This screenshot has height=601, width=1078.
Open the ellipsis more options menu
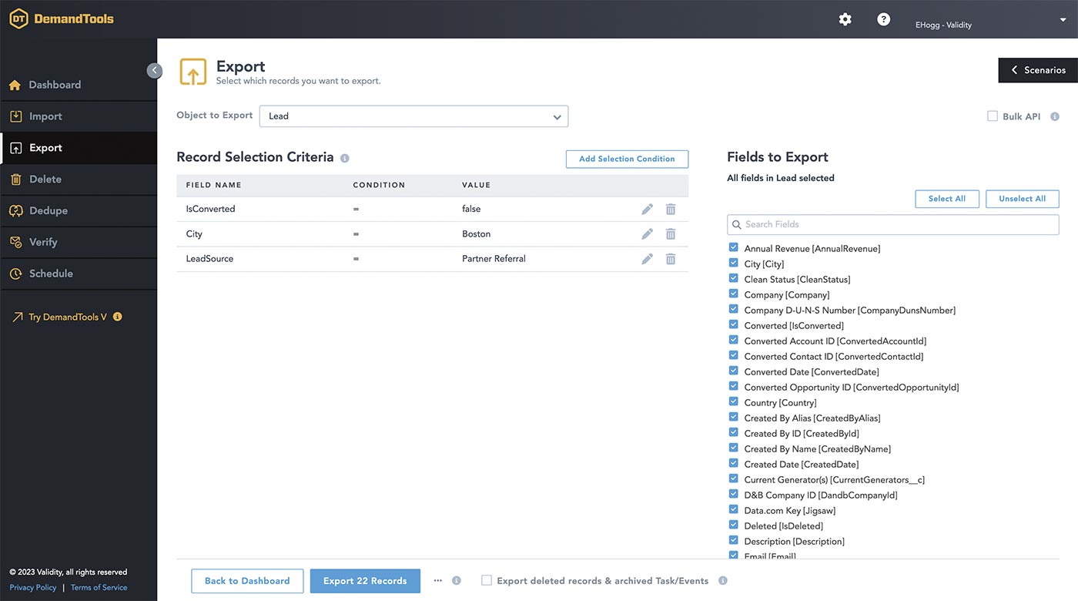[438, 580]
